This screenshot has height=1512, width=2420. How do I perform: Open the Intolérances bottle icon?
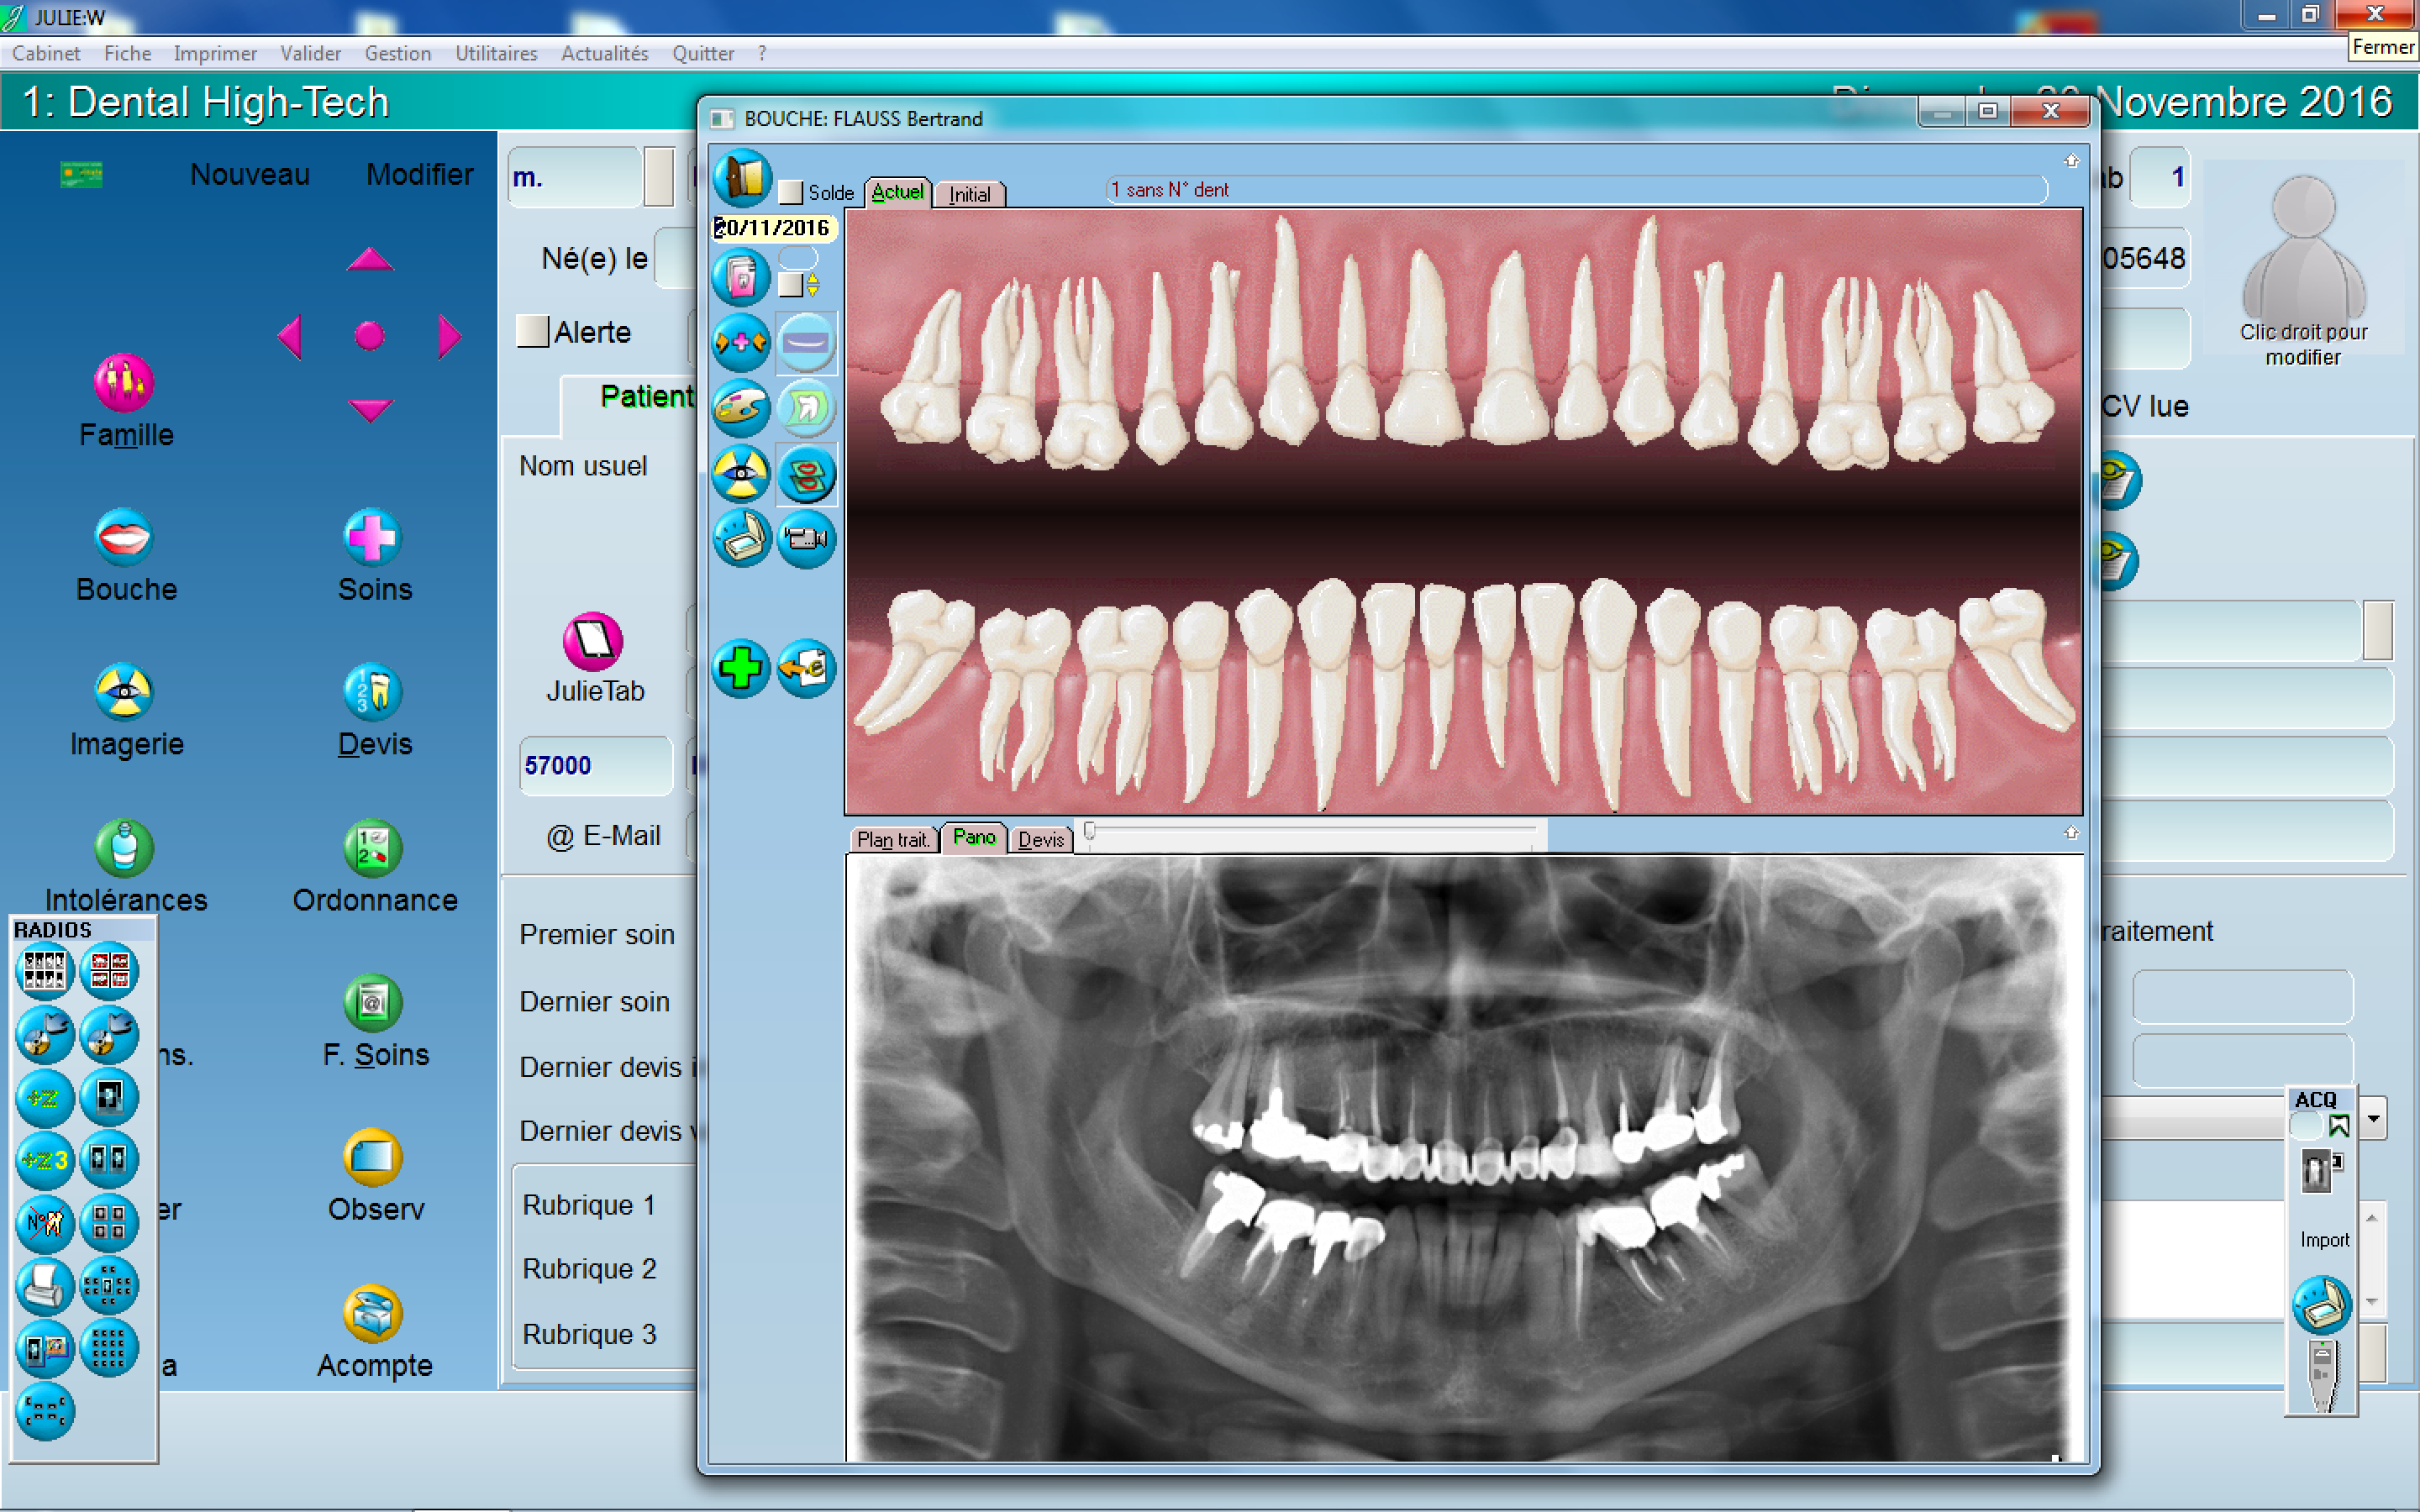point(124,847)
